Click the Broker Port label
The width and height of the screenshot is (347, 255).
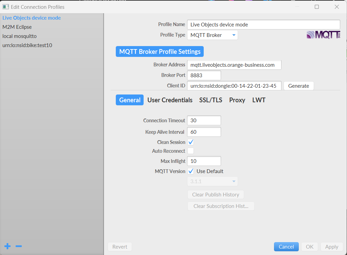click(173, 75)
